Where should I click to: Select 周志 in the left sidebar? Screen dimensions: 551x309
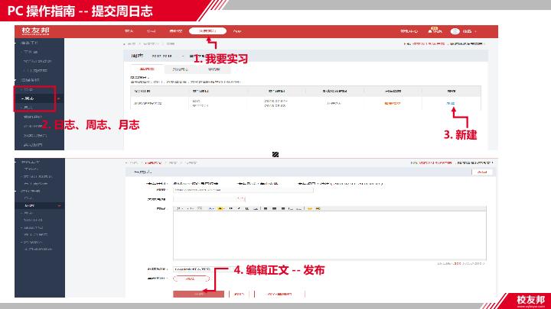(29, 98)
